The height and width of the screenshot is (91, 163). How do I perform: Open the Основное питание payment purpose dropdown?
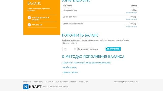(x=76, y=43)
